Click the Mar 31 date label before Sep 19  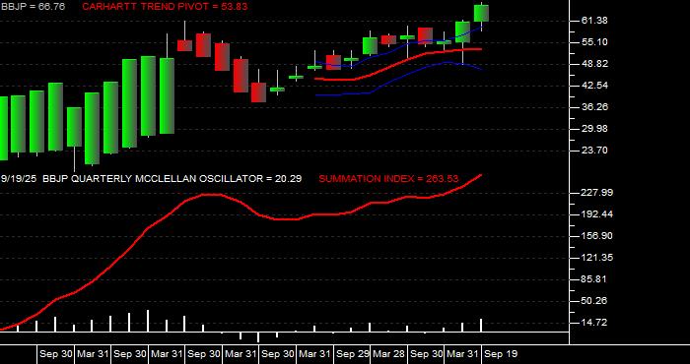[463, 354]
